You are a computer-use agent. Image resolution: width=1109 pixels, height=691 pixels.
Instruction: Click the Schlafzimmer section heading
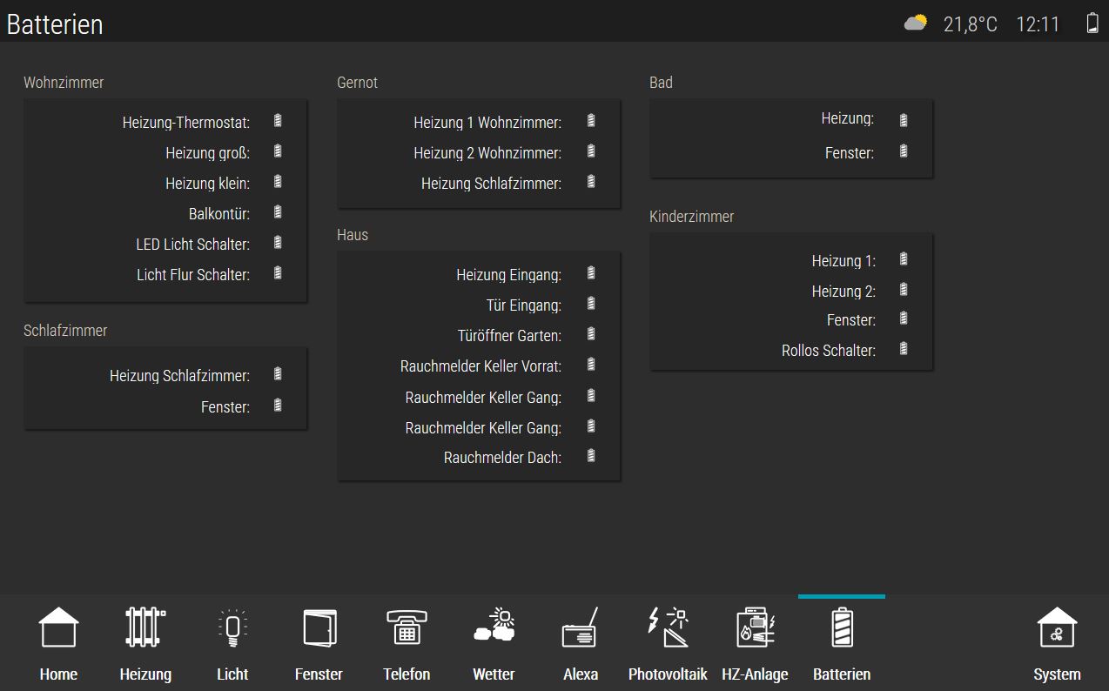click(x=65, y=331)
